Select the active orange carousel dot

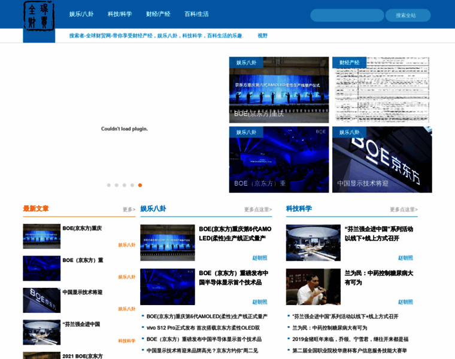[x=140, y=185]
